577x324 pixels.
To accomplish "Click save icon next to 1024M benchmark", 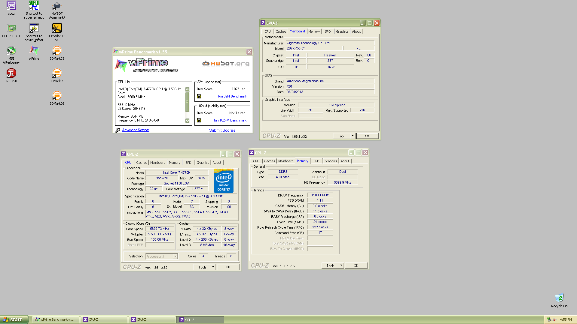I will 199,120.
